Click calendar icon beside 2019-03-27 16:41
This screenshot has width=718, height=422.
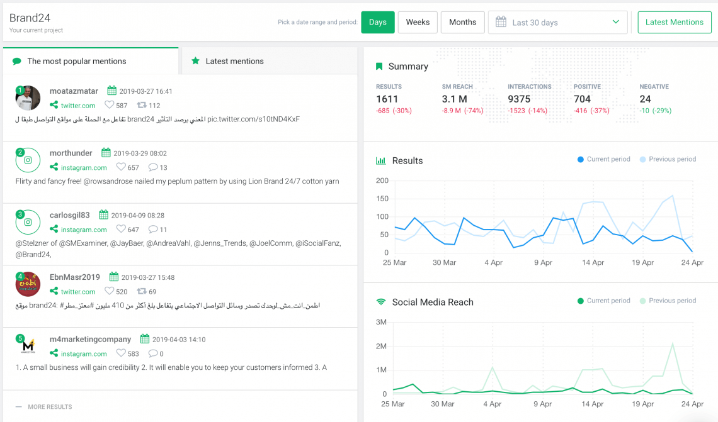pyautogui.click(x=111, y=91)
